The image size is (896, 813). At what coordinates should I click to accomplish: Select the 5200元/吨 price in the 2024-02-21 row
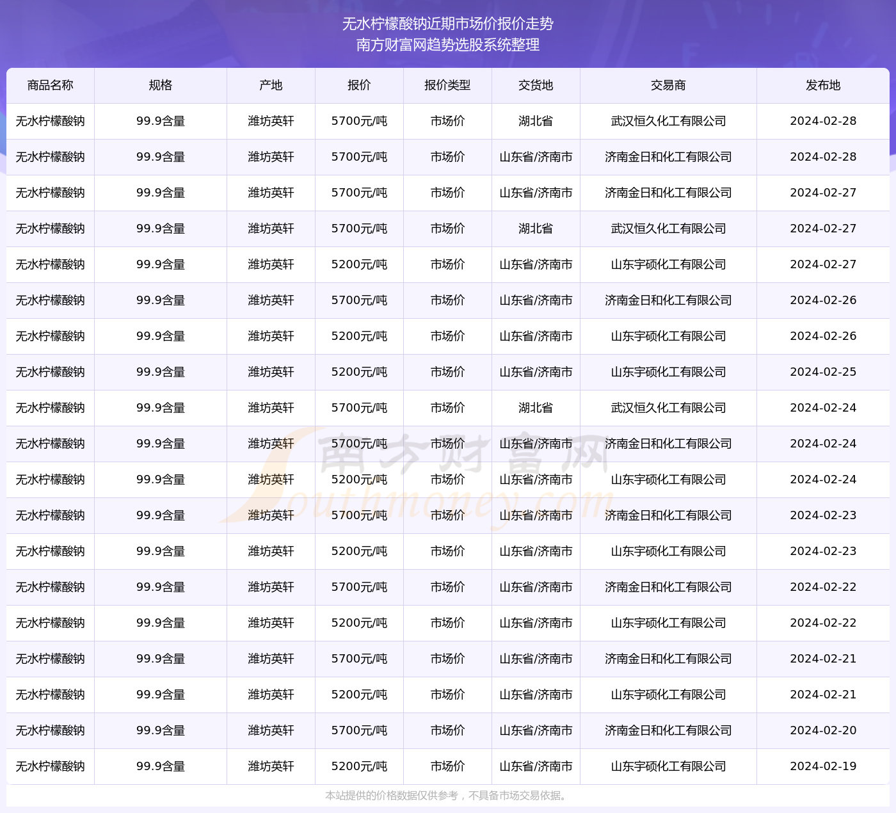click(359, 695)
